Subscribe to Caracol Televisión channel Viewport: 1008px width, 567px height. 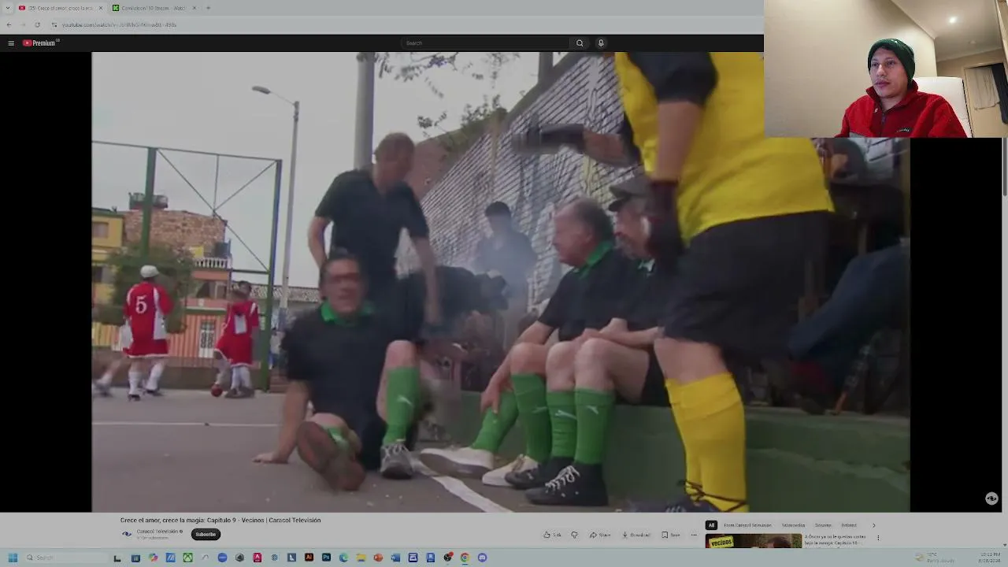click(x=206, y=535)
